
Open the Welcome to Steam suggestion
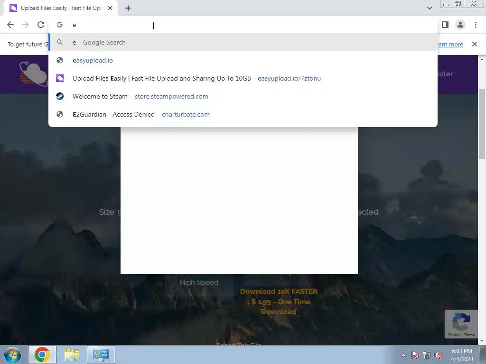(x=243, y=96)
